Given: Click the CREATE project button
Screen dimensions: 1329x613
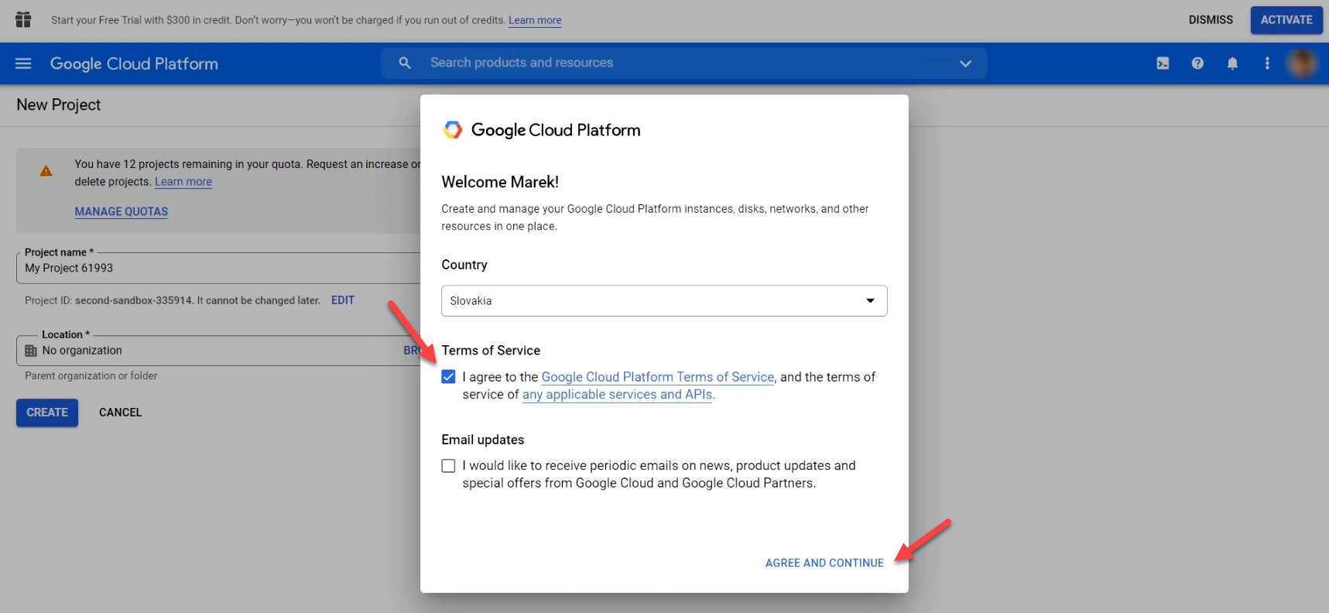Looking at the screenshot, I should click(47, 413).
